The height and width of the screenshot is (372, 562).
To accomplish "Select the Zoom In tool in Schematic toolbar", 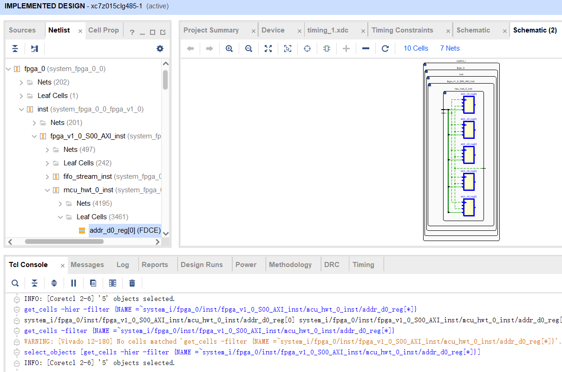I will (x=229, y=48).
